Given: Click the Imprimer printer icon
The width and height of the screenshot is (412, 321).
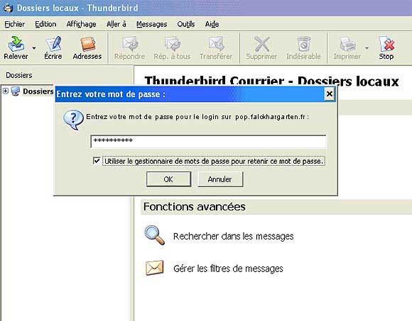Looking at the screenshot, I should [347, 44].
